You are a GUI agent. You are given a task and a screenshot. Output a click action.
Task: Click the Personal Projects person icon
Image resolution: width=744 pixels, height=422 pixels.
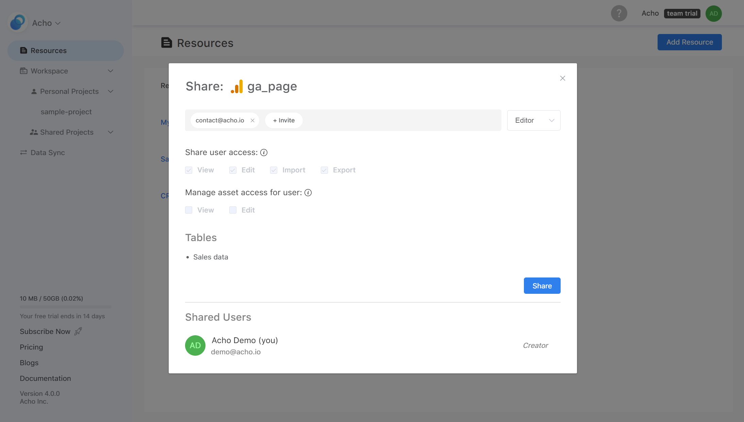[x=34, y=91]
